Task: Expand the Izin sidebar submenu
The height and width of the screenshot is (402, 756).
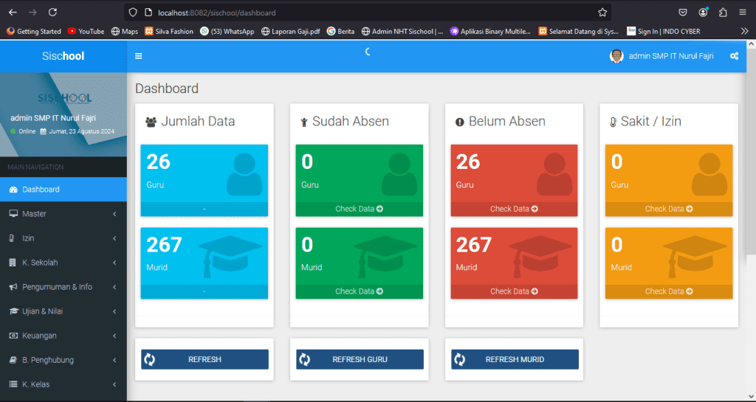Action: 114,238
